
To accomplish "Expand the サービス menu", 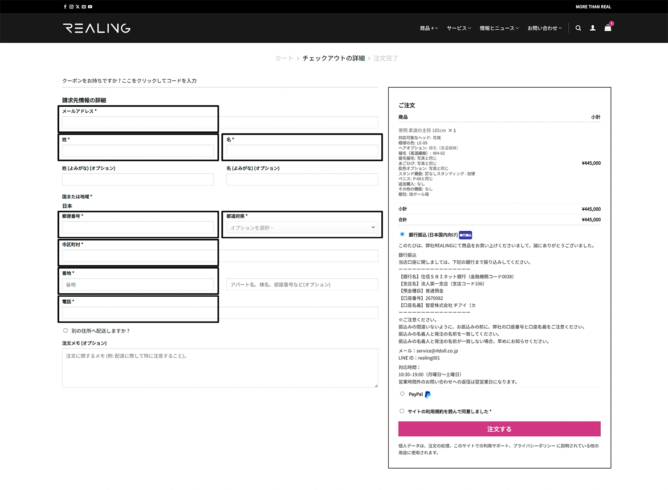I will pyautogui.click(x=459, y=28).
